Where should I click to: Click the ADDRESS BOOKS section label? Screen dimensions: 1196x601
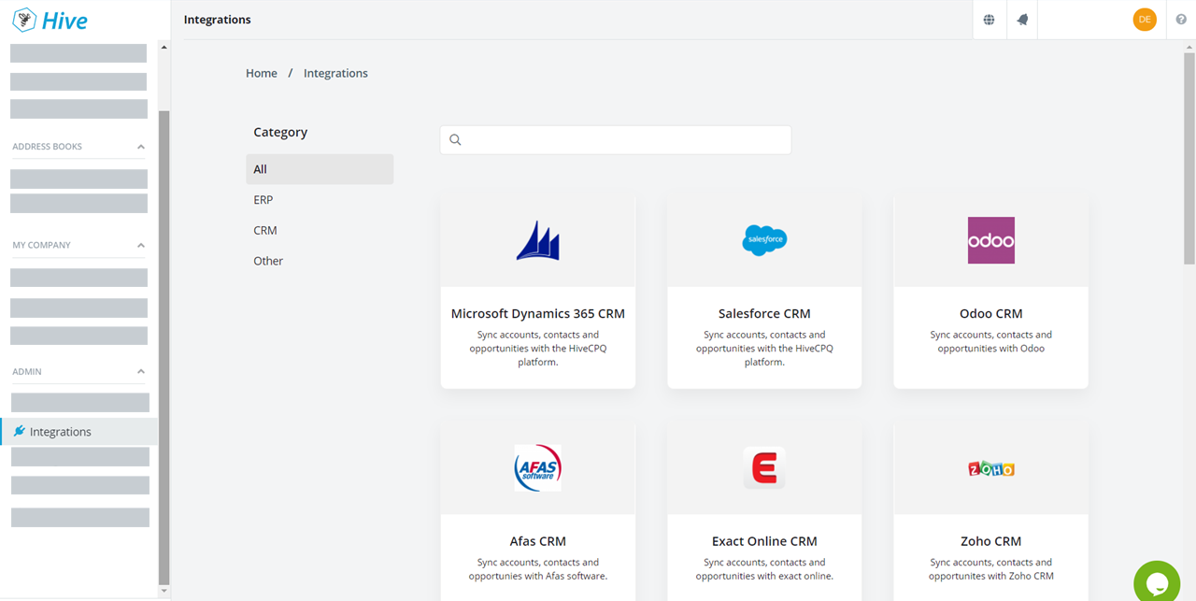[x=47, y=147]
